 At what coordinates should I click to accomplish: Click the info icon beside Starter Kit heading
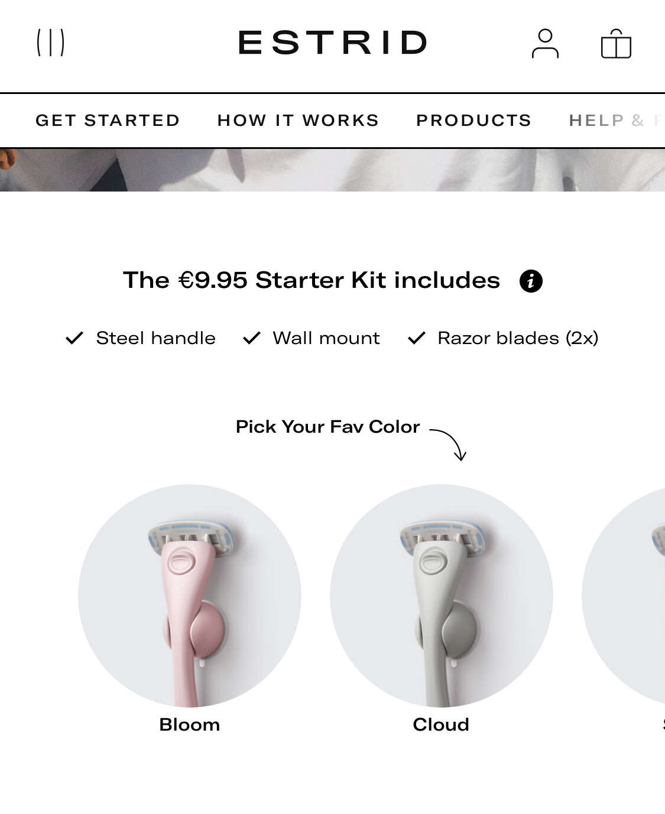pos(531,281)
